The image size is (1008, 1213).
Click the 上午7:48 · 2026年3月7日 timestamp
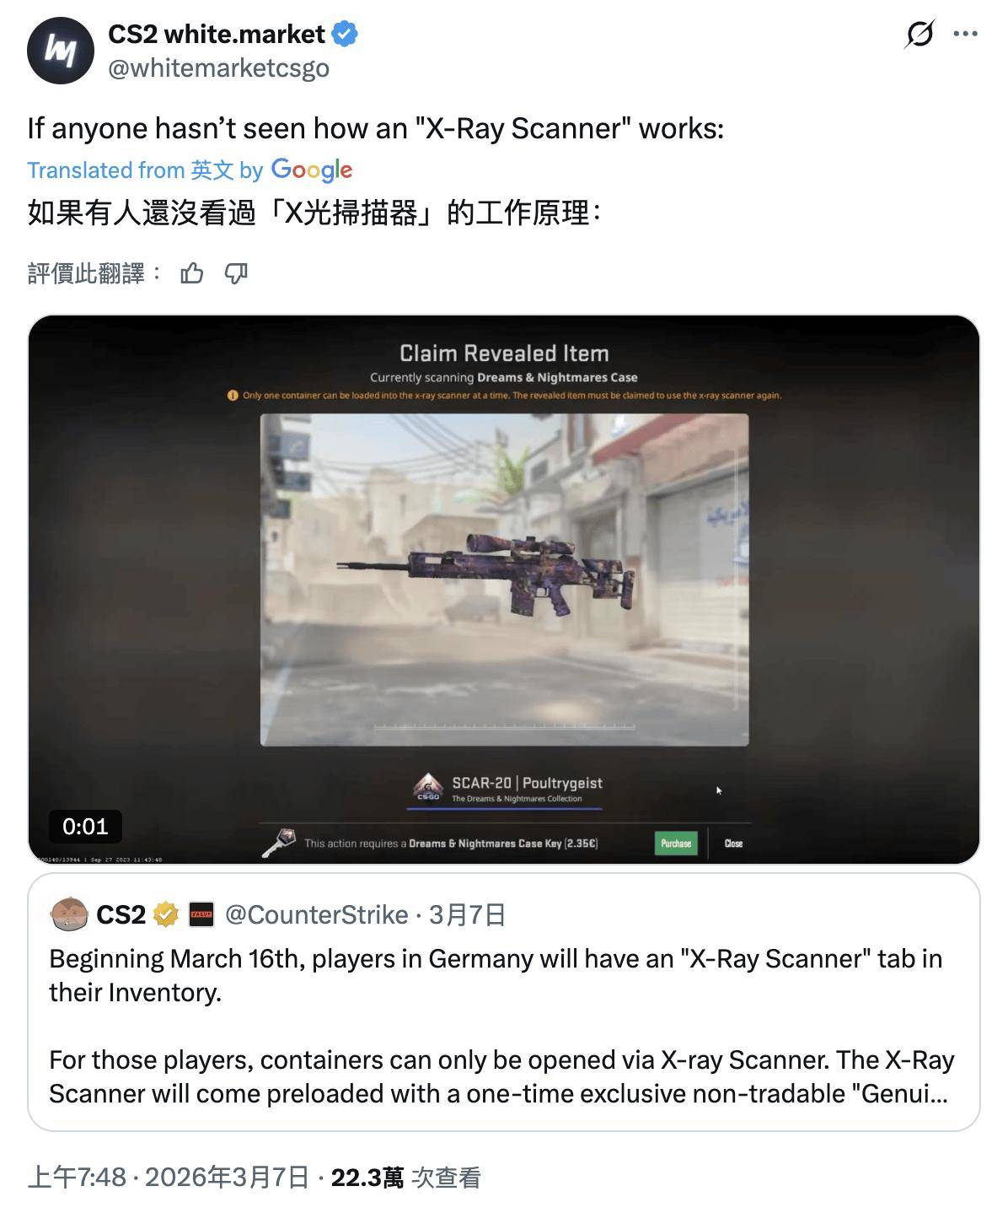(x=169, y=1177)
